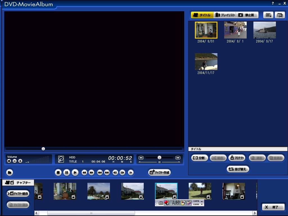The height and width of the screenshot is (216, 288).
Task: Click the chapter strip horizontal scrollbar thumb
Action: click(x=91, y=213)
